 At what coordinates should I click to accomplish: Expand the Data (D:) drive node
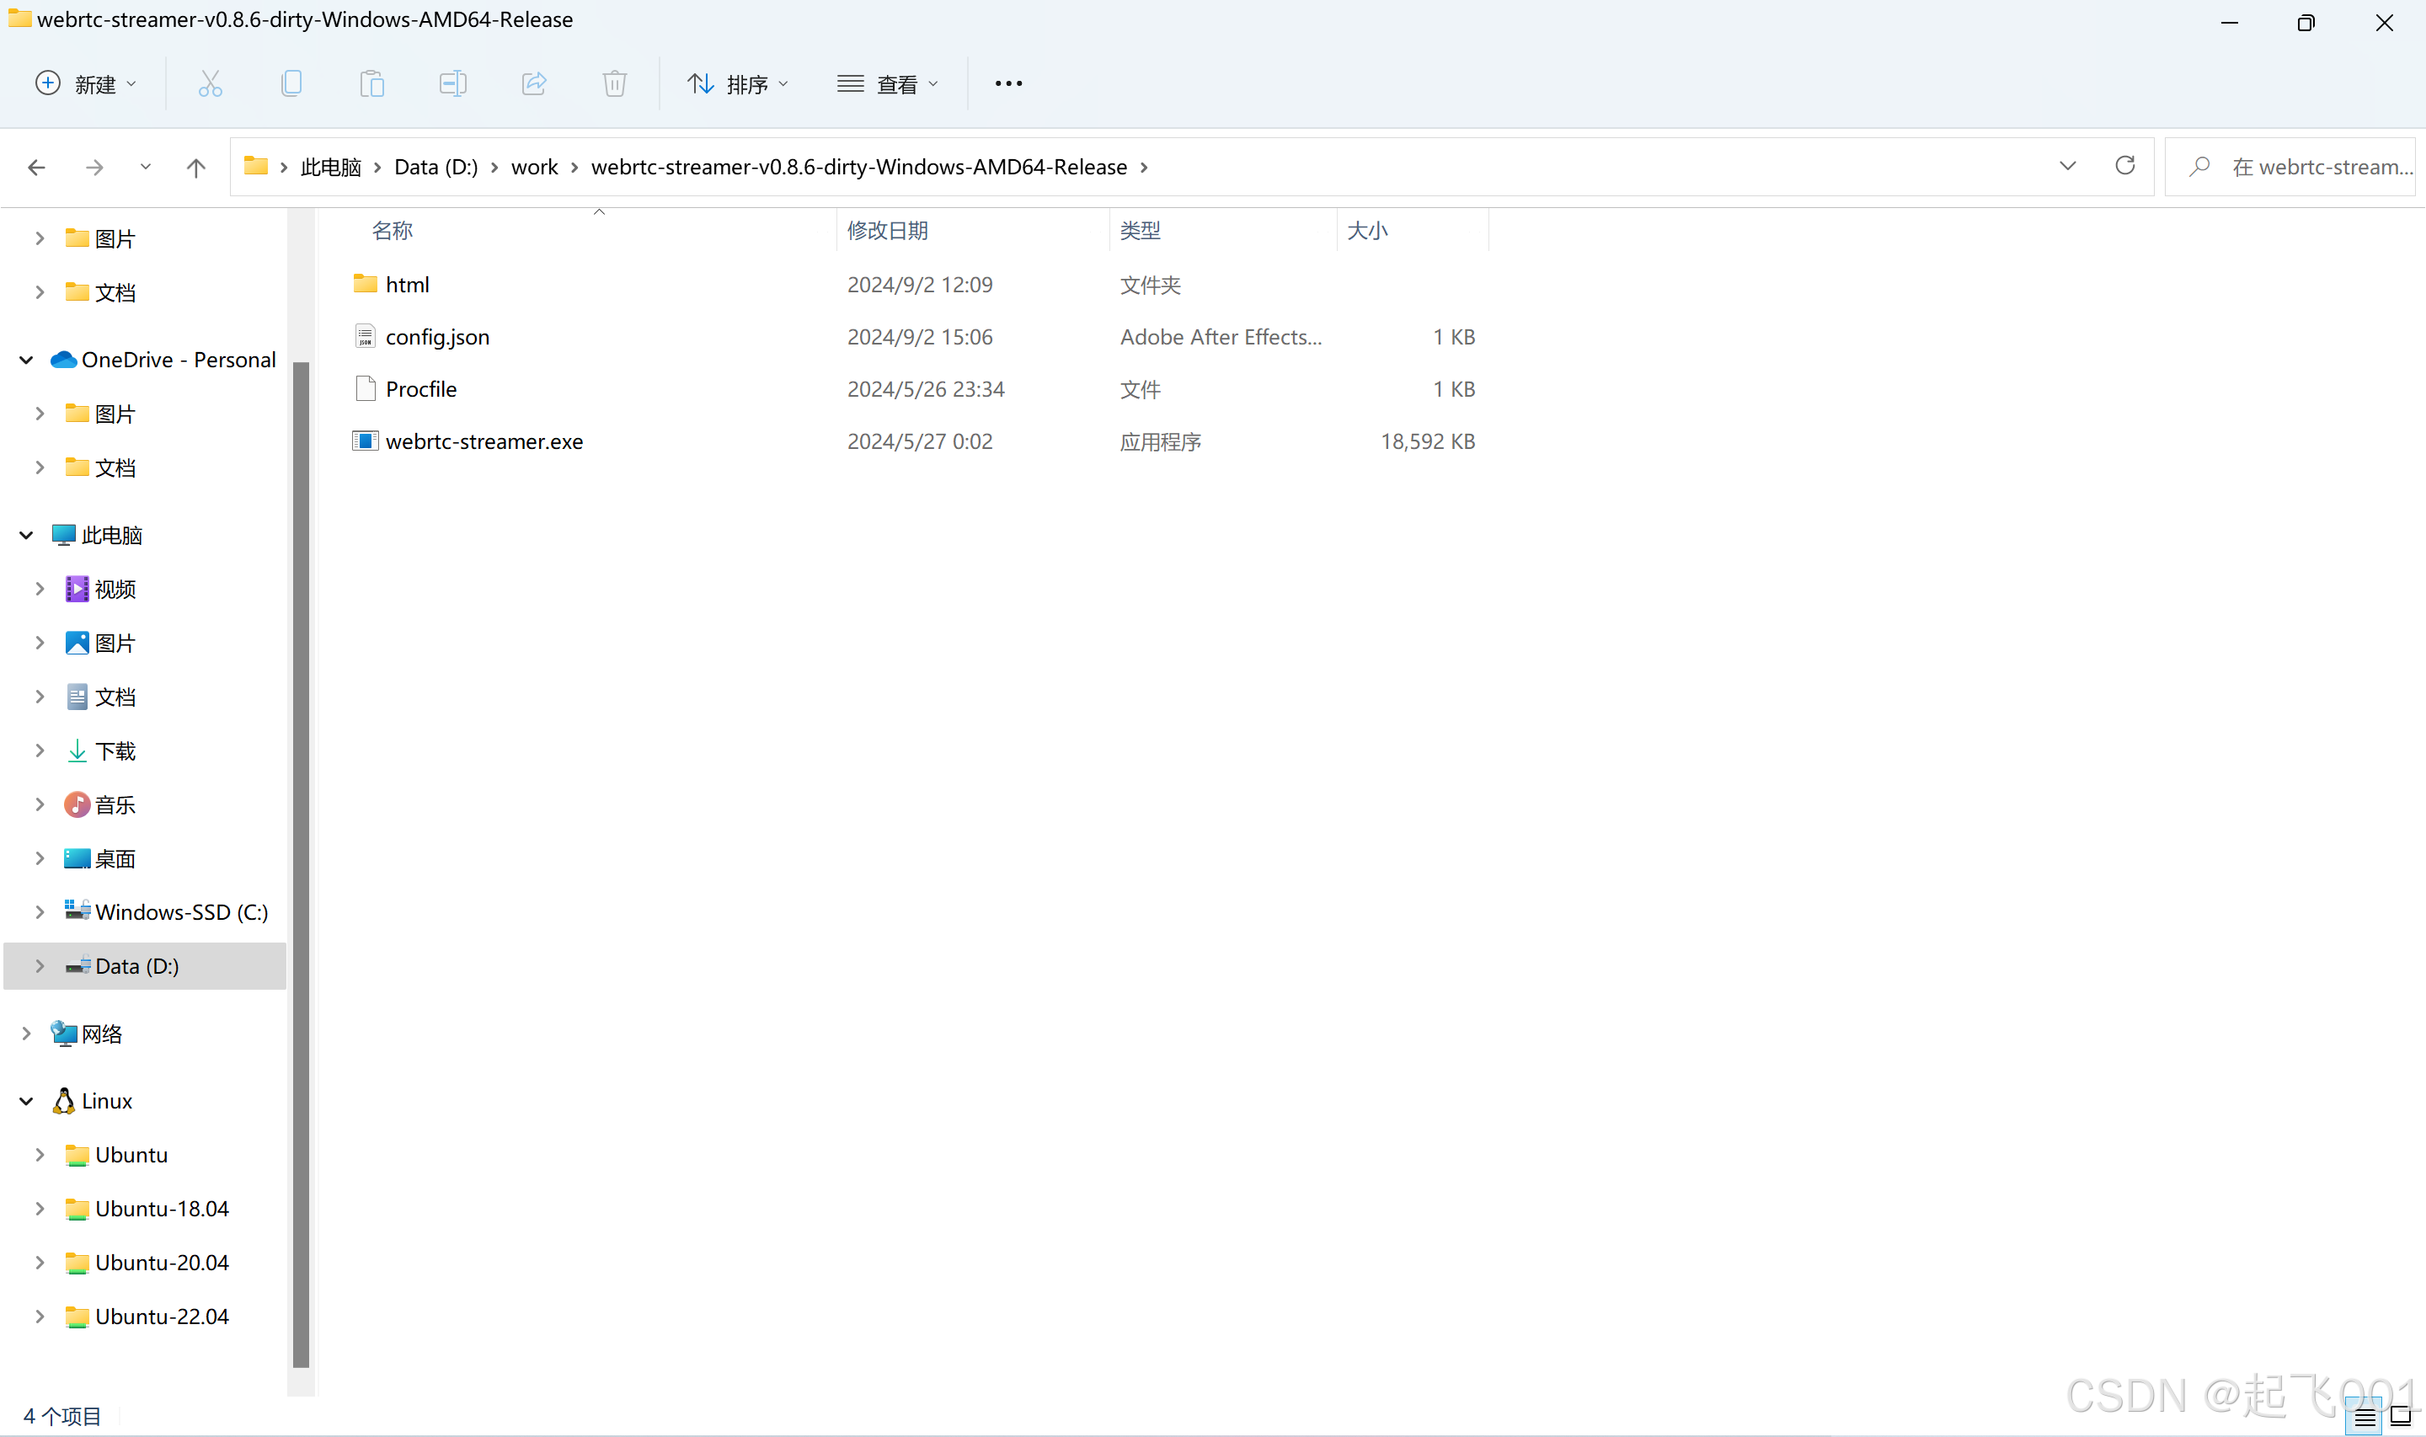click(40, 966)
